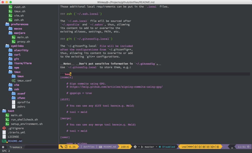Click the SPC 2 minibuffer echo area
Screen dimensions: 252x153
tap(6, 151)
